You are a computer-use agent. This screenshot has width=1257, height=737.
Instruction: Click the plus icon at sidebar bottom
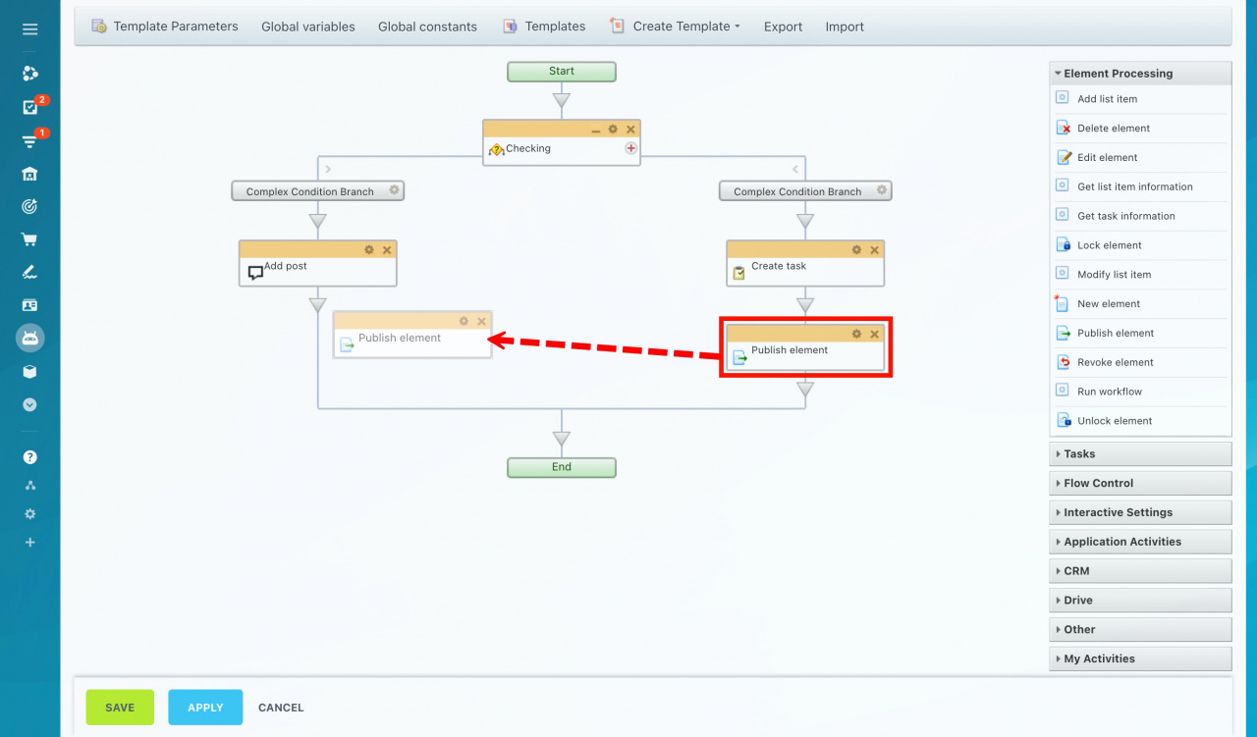(29, 543)
